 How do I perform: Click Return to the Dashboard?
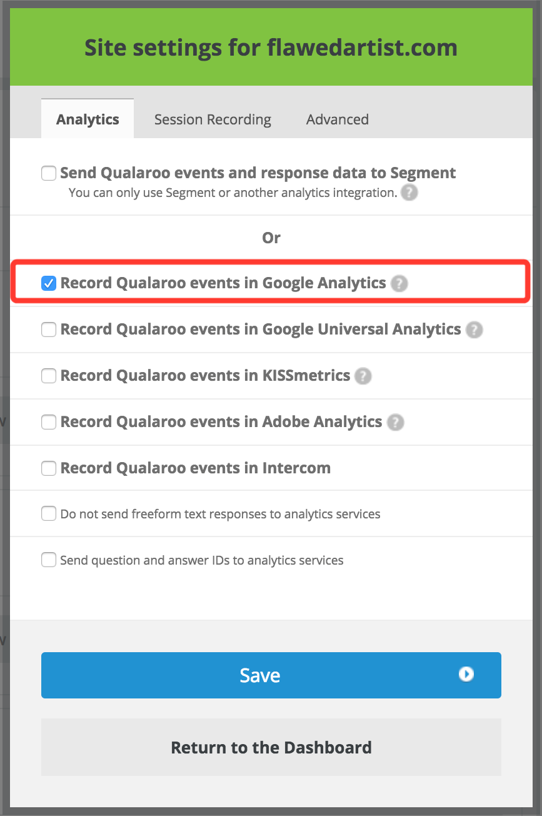coord(271,747)
